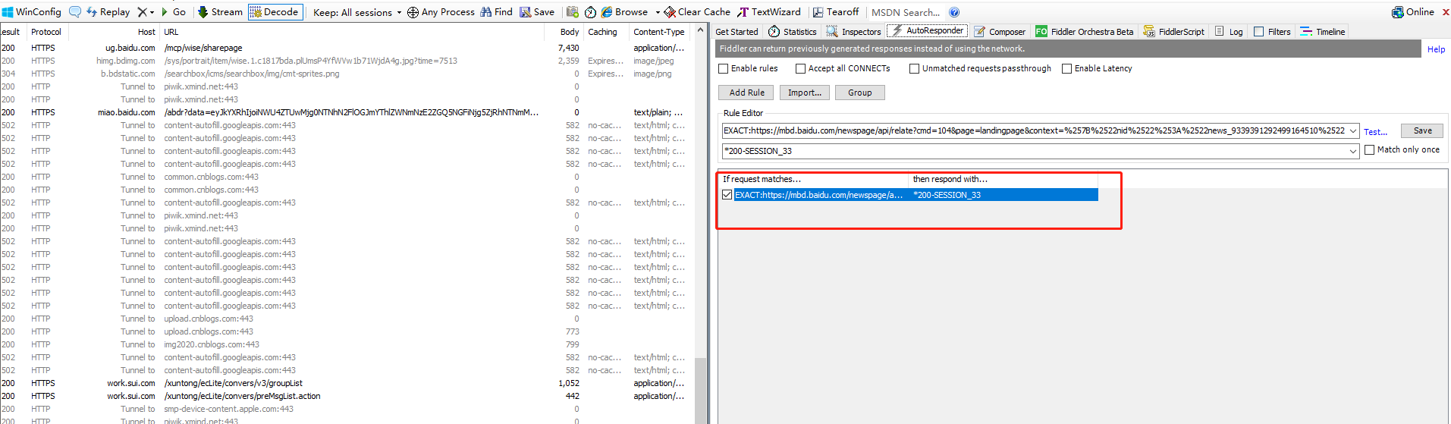Sort by 'then respond with...' column header
The height and width of the screenshot is (424, 1451).
1003,179
